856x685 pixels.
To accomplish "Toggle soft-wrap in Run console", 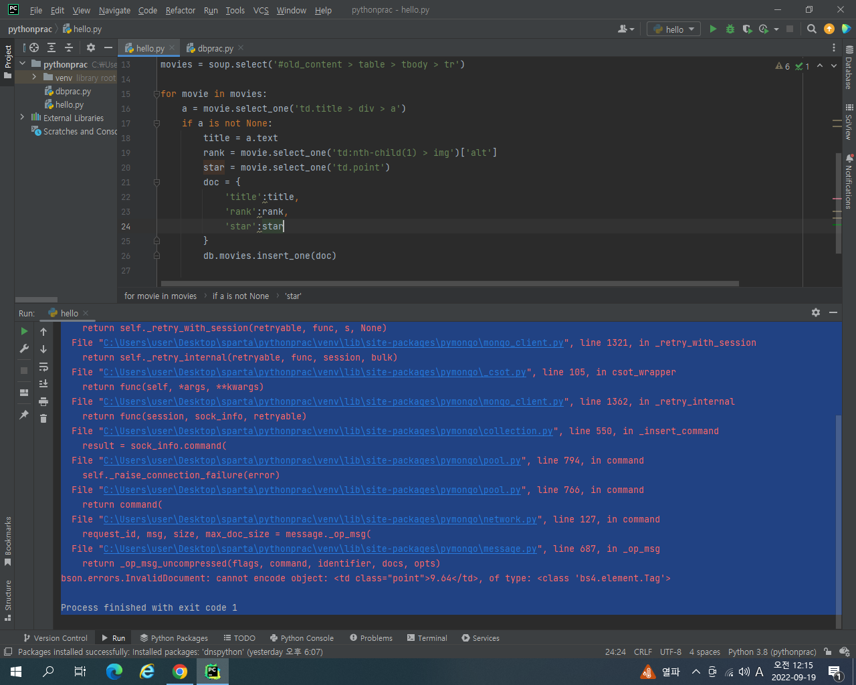I will pos(43,367).
